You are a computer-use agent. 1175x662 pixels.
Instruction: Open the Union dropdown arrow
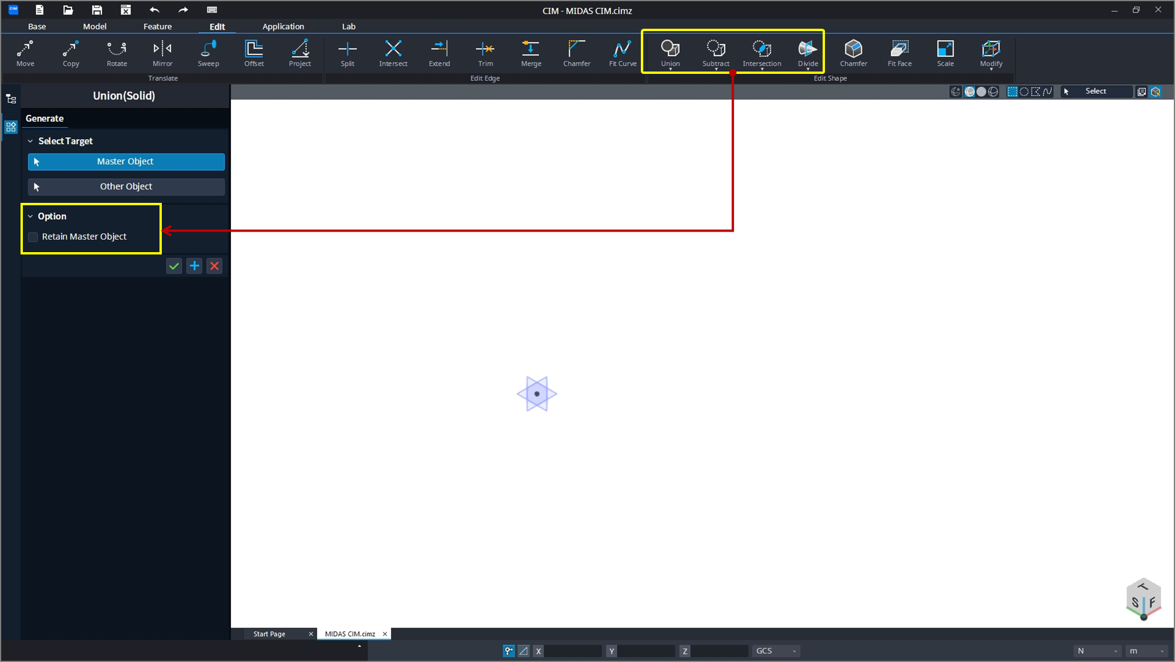click(670, 69)
